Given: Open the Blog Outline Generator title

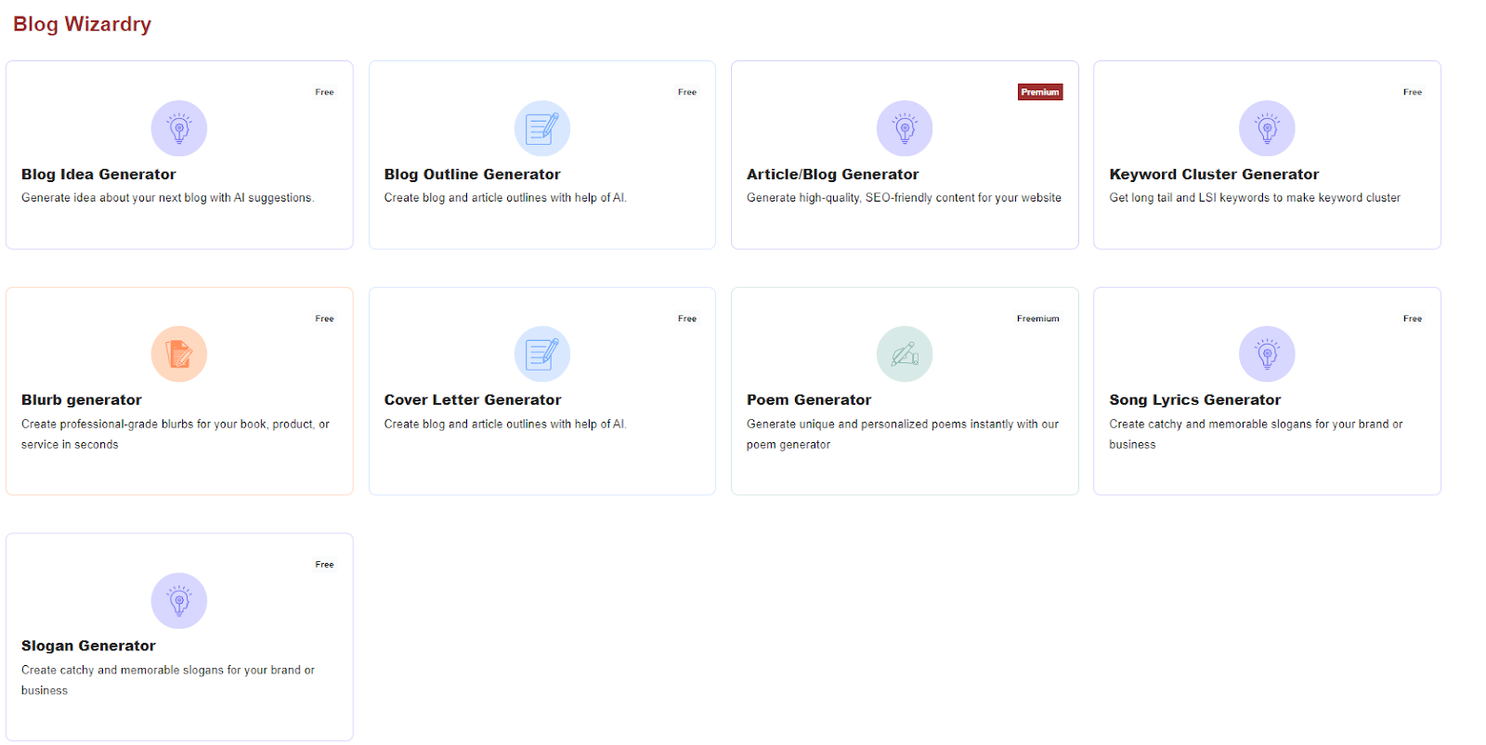Looking at the screenshot, I should (473, 175).
